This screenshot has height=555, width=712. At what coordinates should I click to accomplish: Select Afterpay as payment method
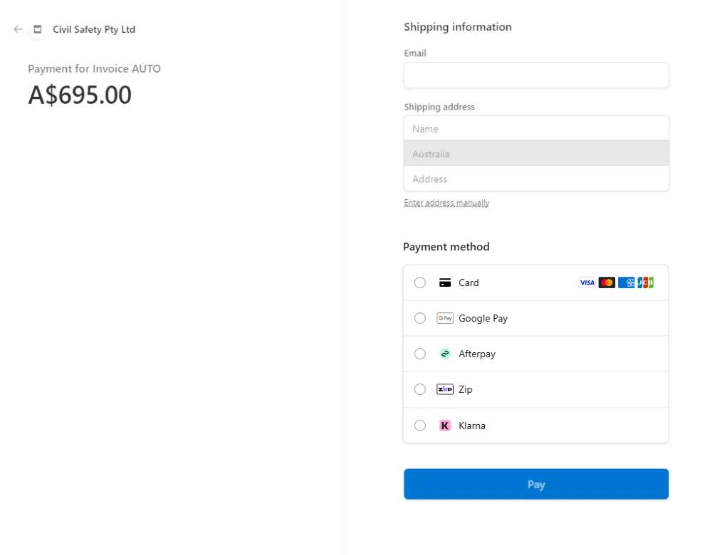pos(420,354)
